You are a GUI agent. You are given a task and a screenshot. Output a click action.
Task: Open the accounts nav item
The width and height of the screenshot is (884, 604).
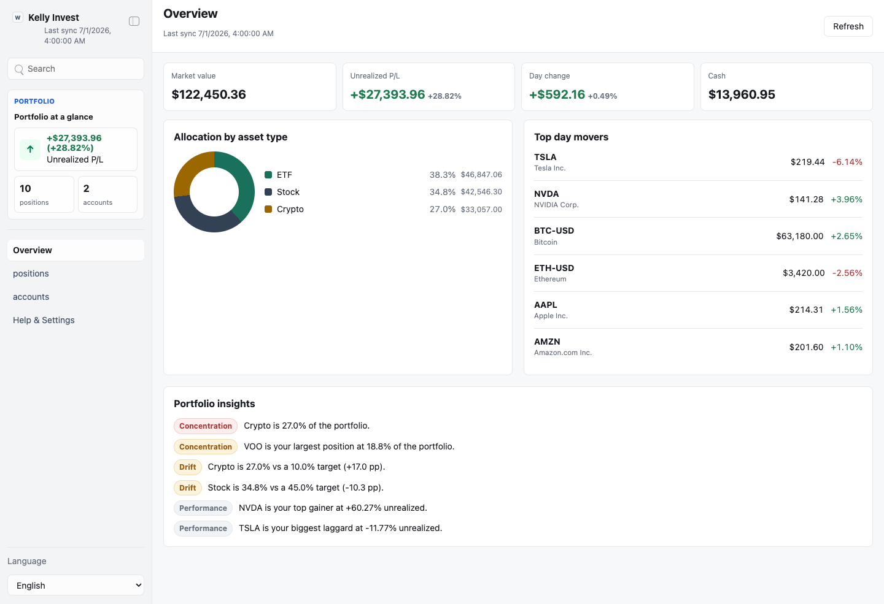pyautogui.click(x=76, y=297)
